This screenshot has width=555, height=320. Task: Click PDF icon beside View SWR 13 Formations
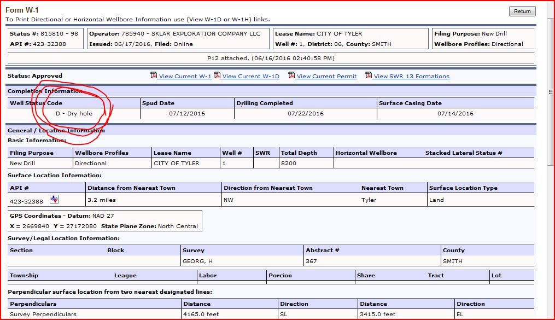(369, 75)
